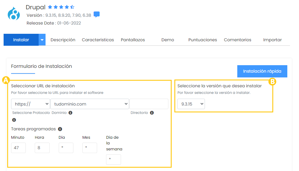
Task: Click 'Por favor seleccione la versión a instalar.'
Action: coord(214,93)
